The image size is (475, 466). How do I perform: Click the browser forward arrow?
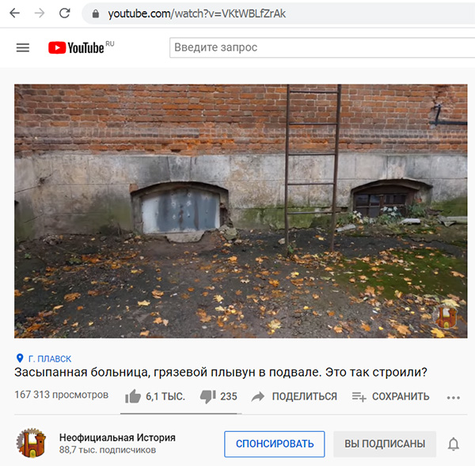(40, 13)
